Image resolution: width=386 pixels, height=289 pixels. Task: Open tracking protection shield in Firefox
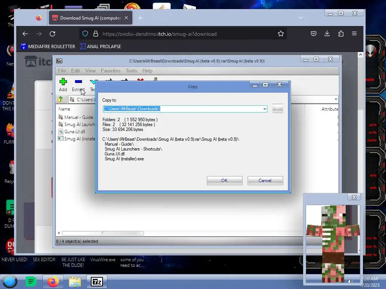(x=85, y=33)
